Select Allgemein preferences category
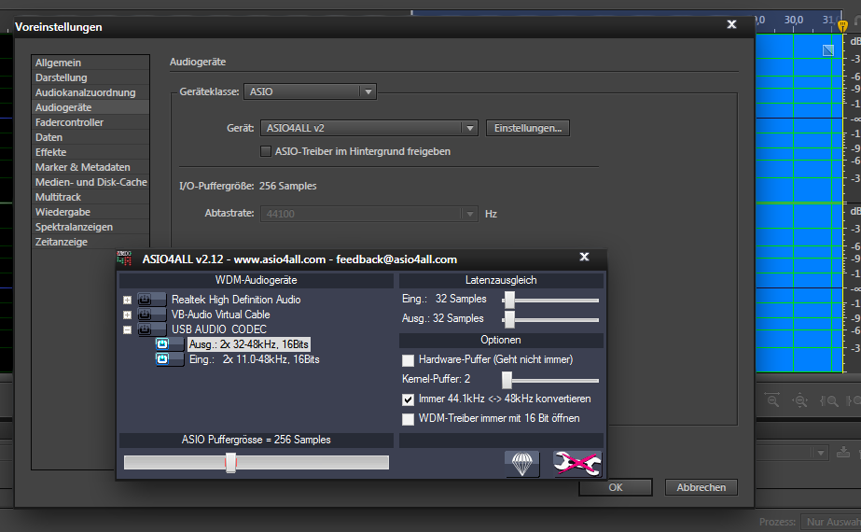861x532 pixels. (x=90, y=63)
